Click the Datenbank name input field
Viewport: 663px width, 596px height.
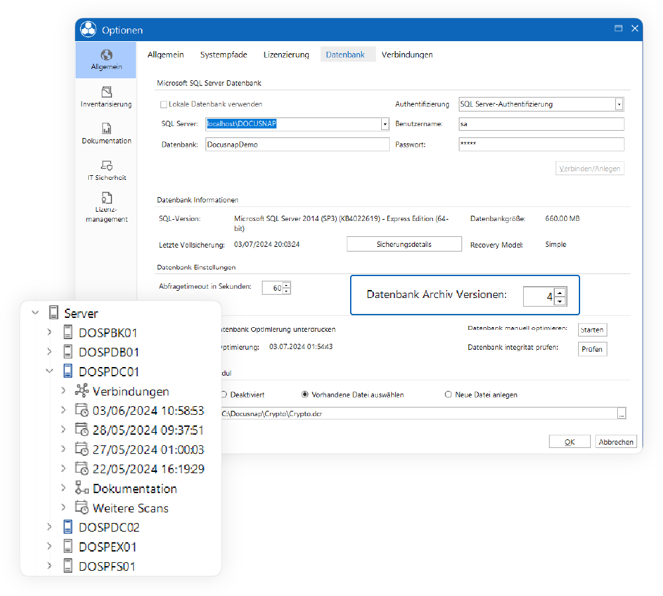tap(297, 144)
